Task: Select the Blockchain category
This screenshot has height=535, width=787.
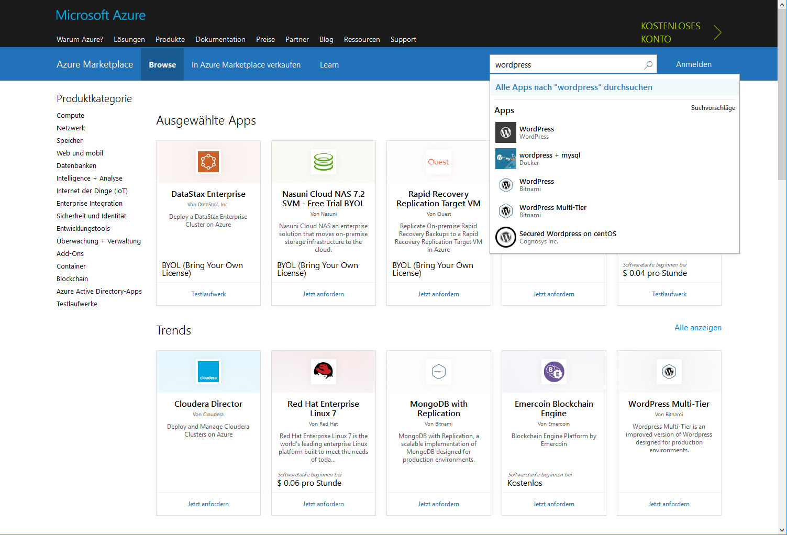Action: pos(72,279)
